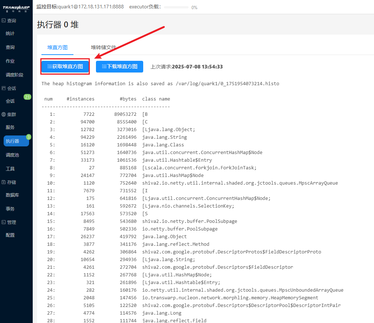This screenshot has width=374, height=323.
Task: Click the 下载堆直方图 button
Action: [x=120, y=67]
